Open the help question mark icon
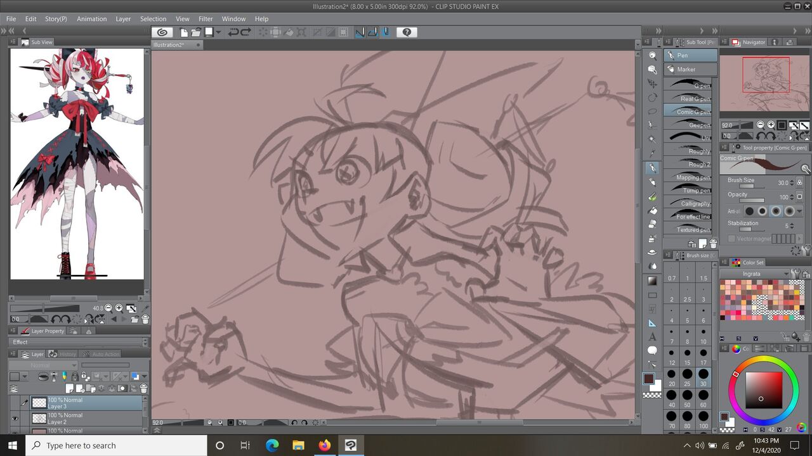This screenshot has height=456, width=812. coord(407,32)
